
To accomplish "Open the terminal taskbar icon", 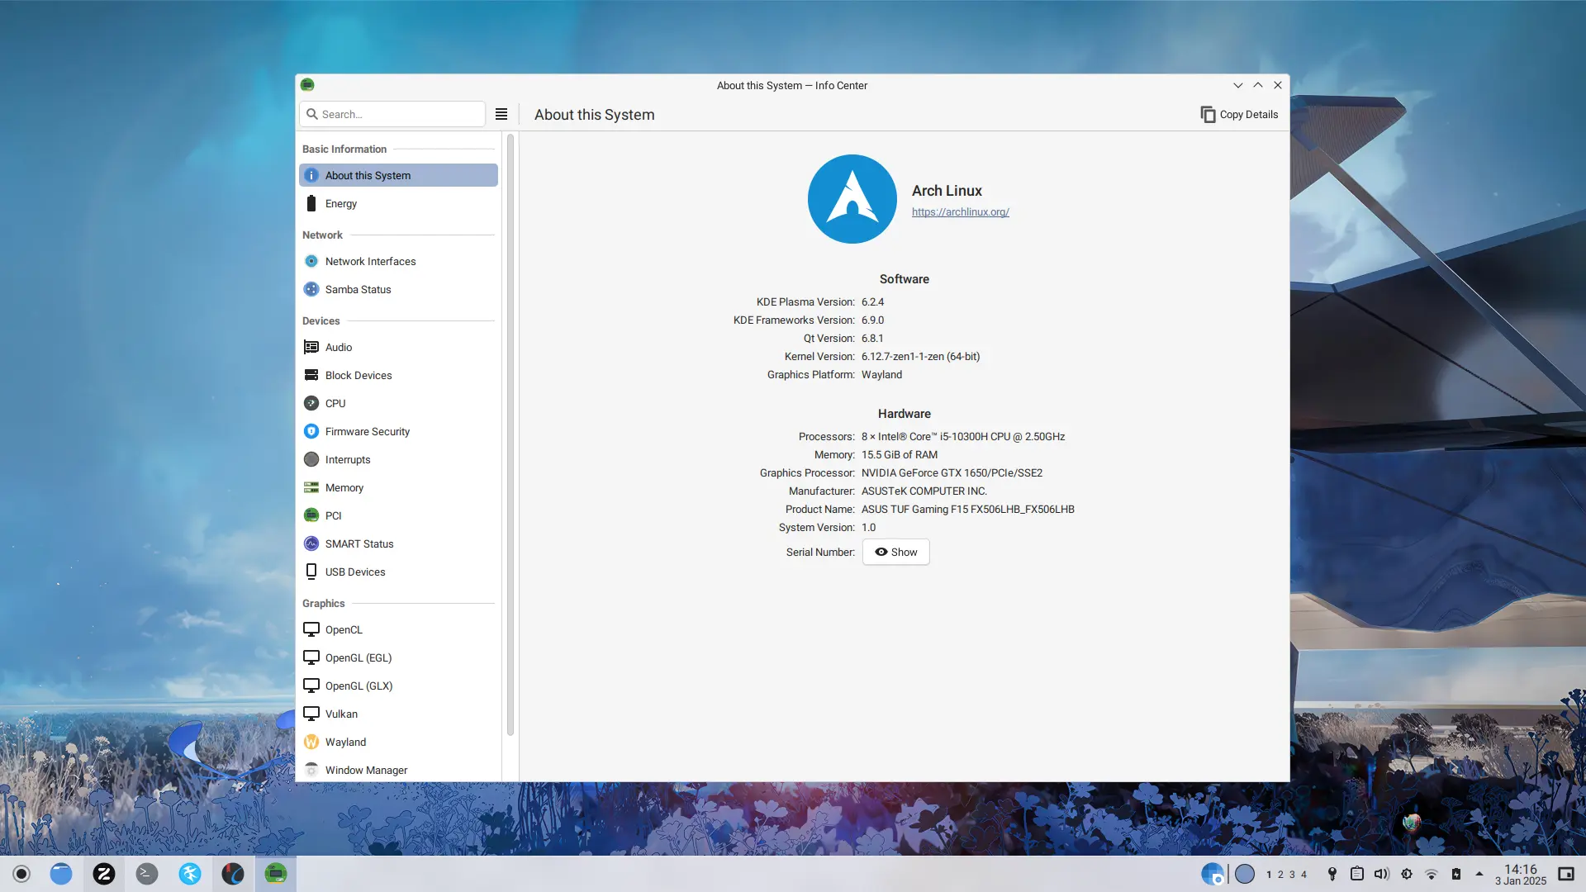I will [x=147, y=874].
